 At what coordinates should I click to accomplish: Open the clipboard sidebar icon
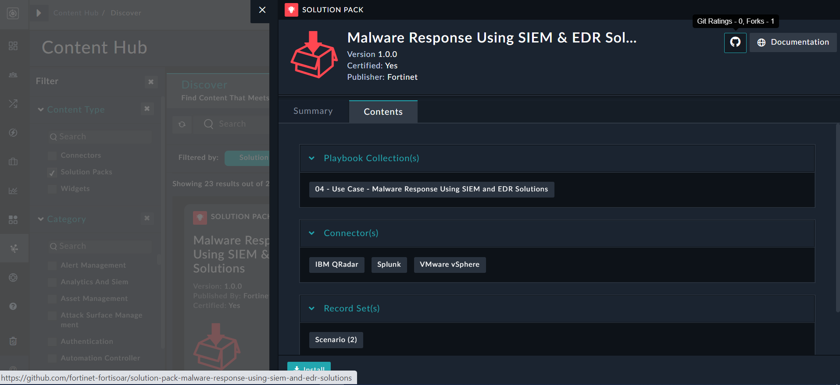[x=13, y=341]
